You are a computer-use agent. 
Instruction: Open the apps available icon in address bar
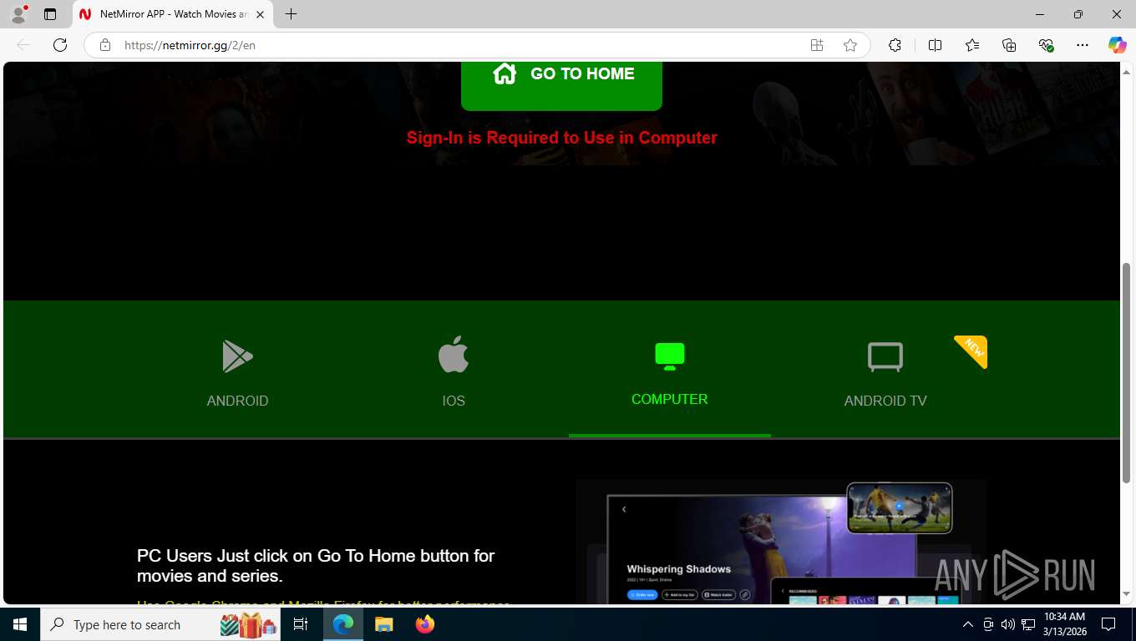[x=817, y=45]
